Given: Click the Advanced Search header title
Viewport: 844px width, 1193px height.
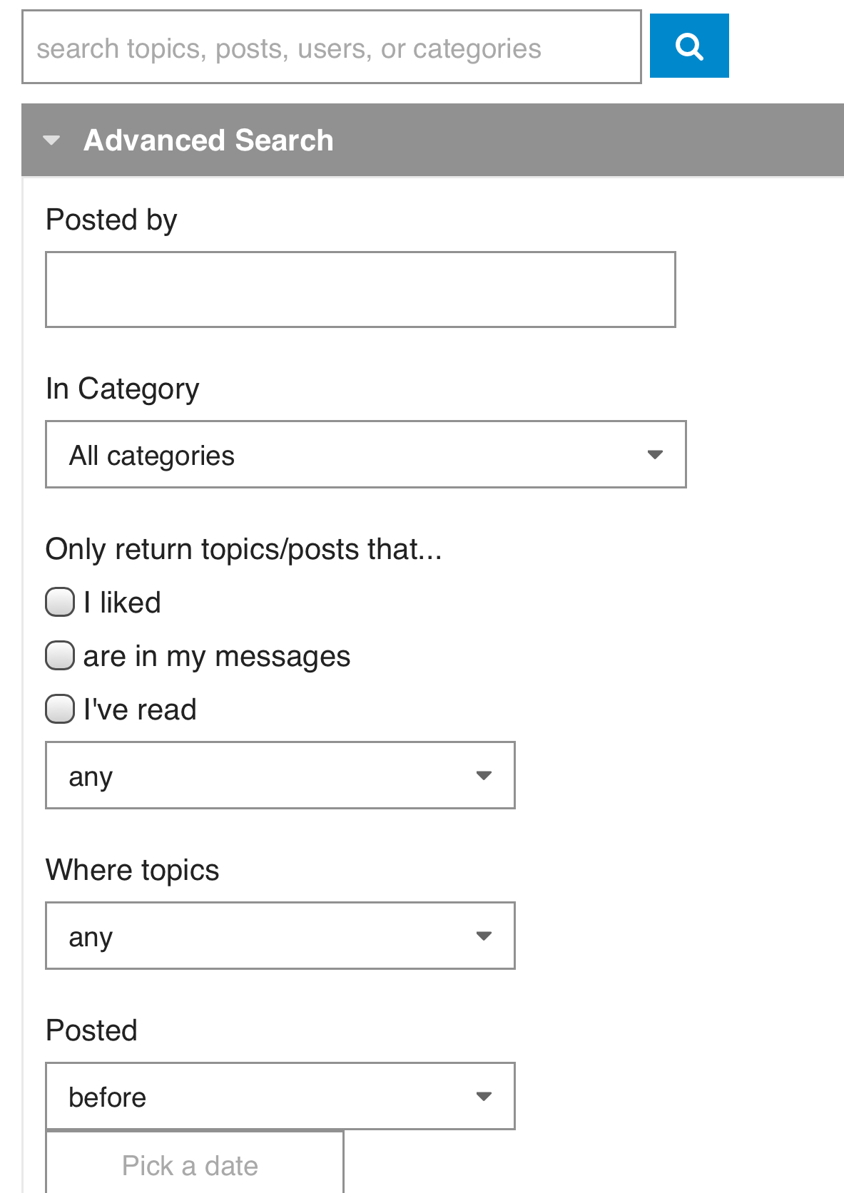Looking at the screenshot, I should click(208, 140).
